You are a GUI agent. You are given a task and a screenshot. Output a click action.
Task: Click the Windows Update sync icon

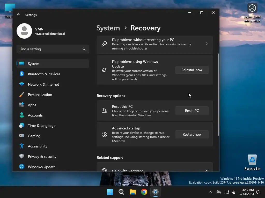tap(22, 167)
